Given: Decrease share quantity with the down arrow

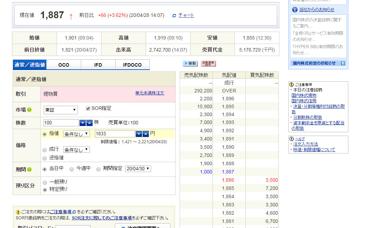Looking at the screenshot, I should tap(83, 123).
